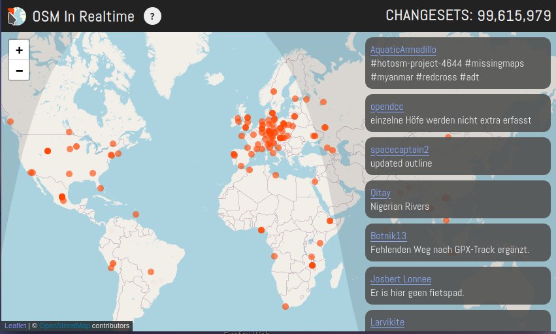This screenshot has height=334, width=556.
Task: Open the OpenStreetMap attribution link
Action: coord(64,326)
